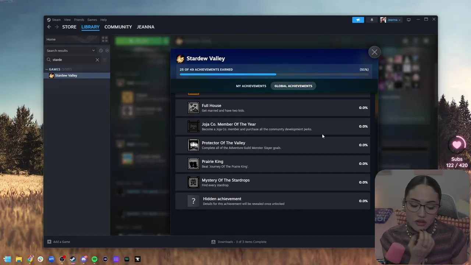The width and height of the screenshot is (471, 265).
Task: Open advanced filter options icon
Action: pos(105,60)
